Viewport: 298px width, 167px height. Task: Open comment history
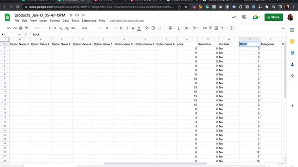[244, 17]
